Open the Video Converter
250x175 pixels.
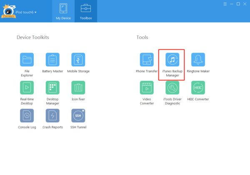tap(147, 87)
